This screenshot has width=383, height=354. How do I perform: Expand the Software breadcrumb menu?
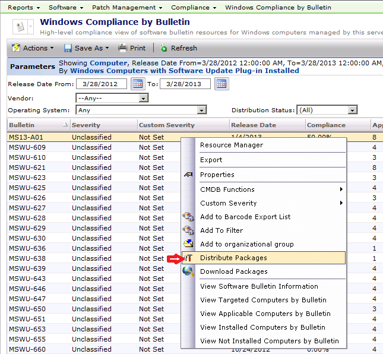81,8
